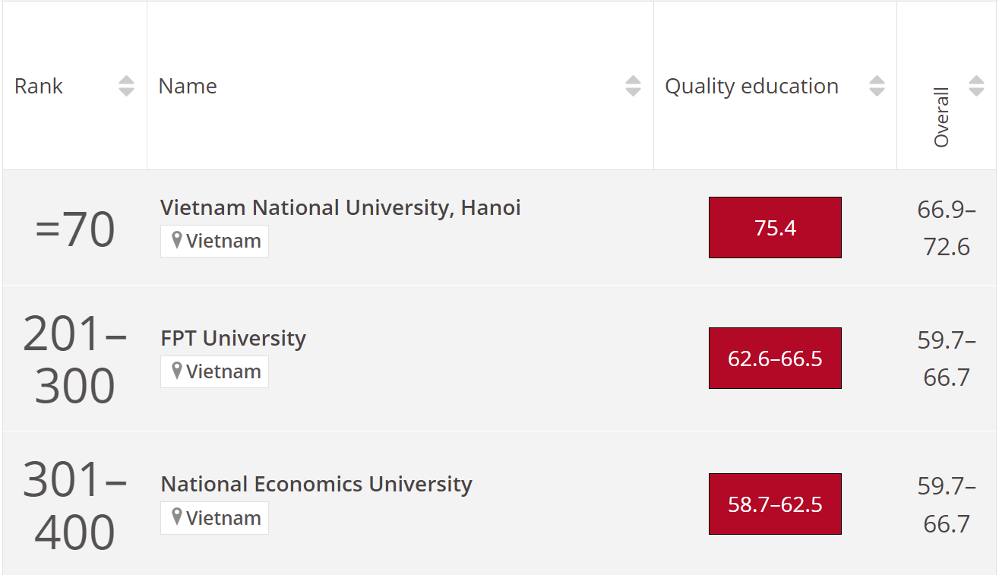Click the Quality education header label
This screenshot has width=999, height=575.
(751, 86)
